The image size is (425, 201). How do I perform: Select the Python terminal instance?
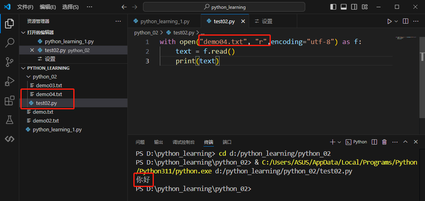[357, 142]
